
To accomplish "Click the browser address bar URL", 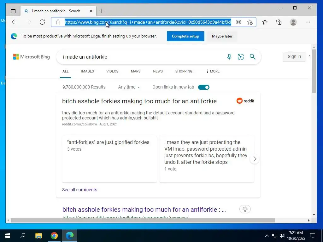I will coord(148,22).
